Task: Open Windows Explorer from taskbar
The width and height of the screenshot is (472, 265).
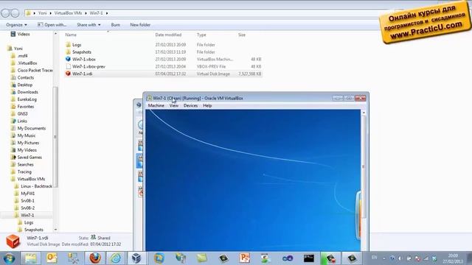Action: (30, 258)
